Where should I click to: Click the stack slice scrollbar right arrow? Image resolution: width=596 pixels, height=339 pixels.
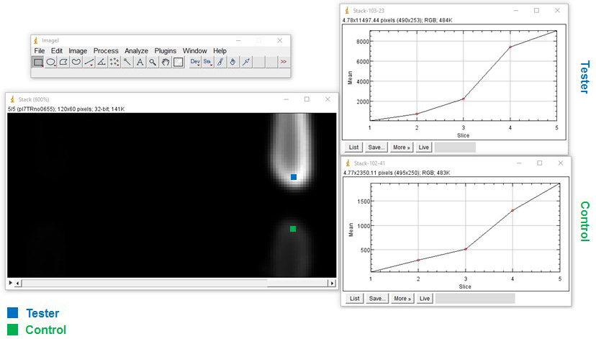tap(333, 283)
